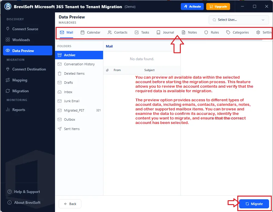
Task: Click the checkbox icon on the Tasks tab
Action: coord(137,32)
